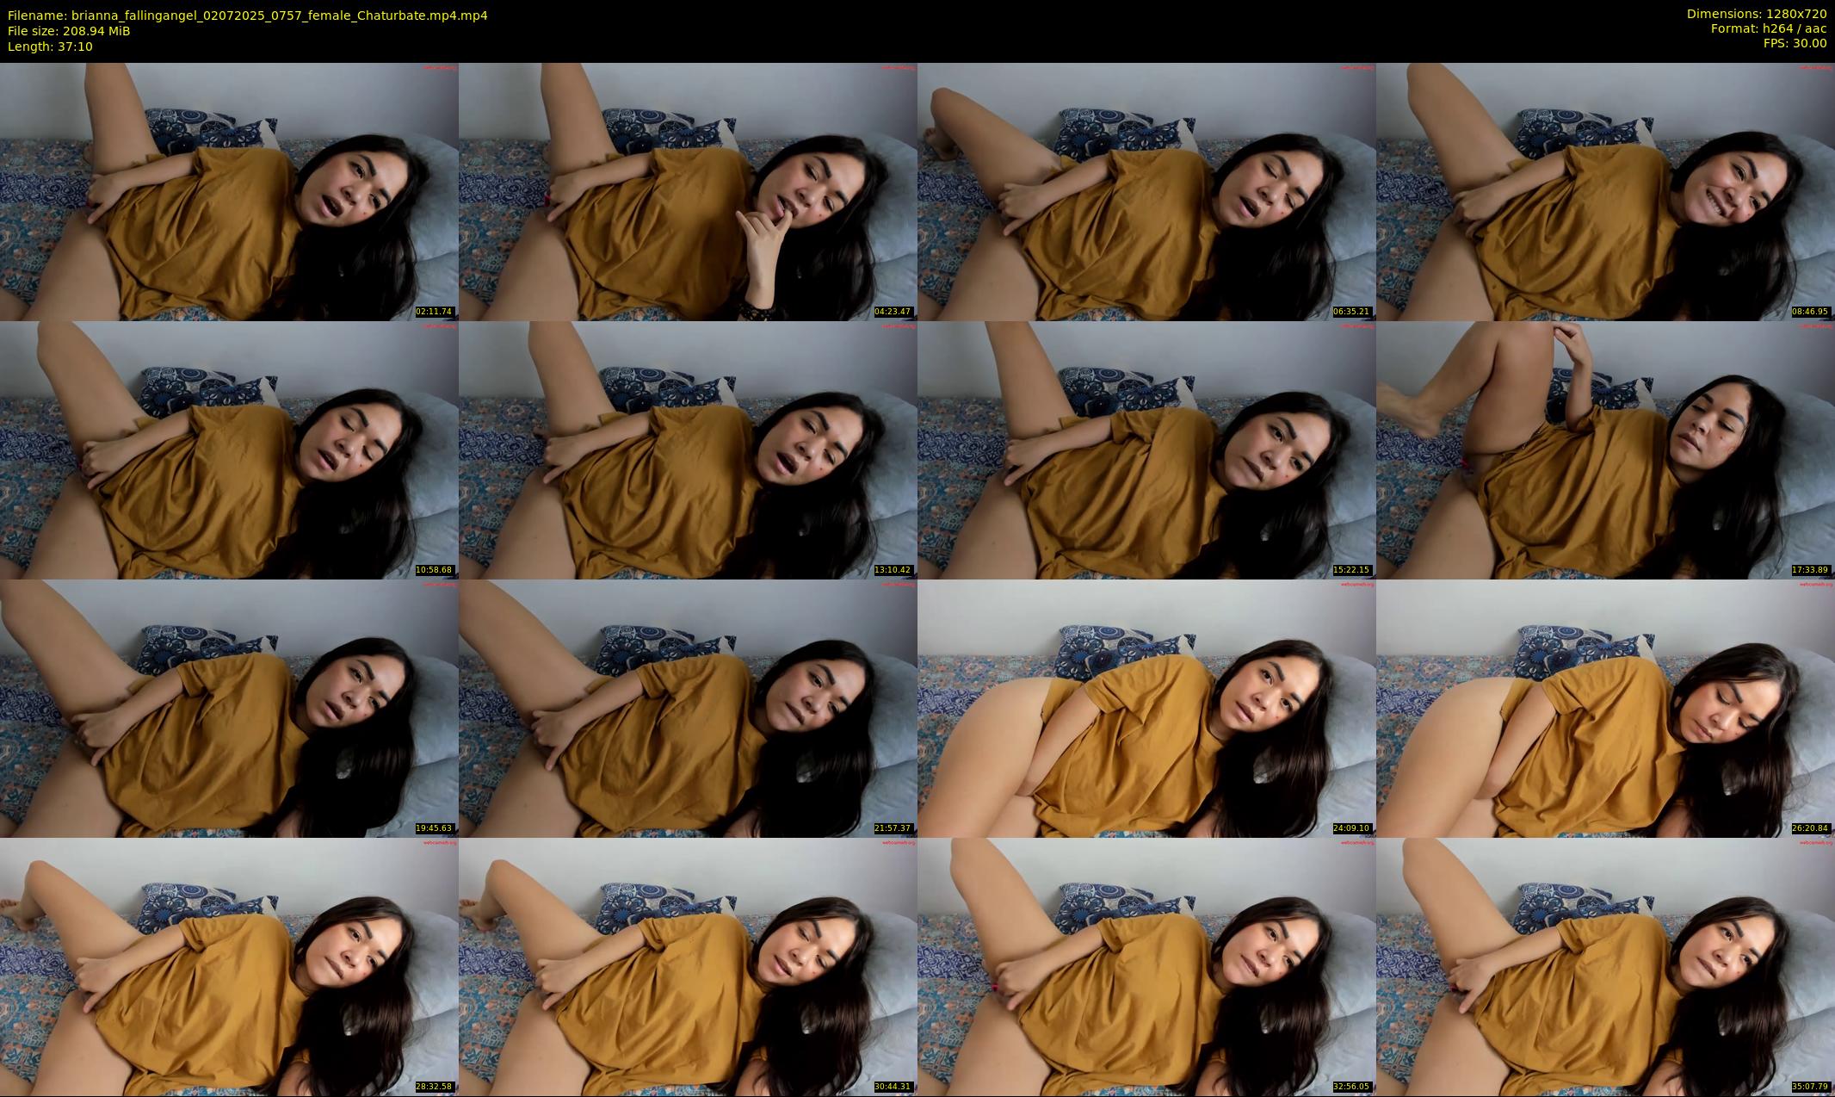
Task: Click the Filename text in the header
Action: 248,15
